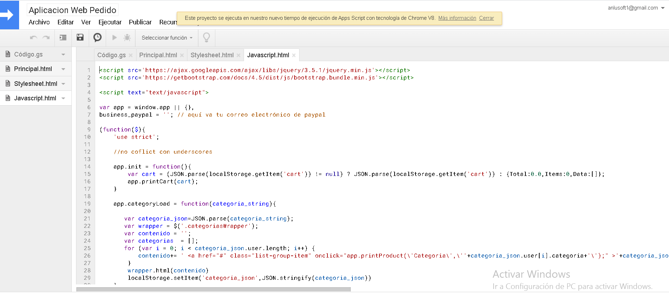Click the lightbulb icon in toolbar
Viewport: 669px width, 295px height.
[x=206, y=37]
